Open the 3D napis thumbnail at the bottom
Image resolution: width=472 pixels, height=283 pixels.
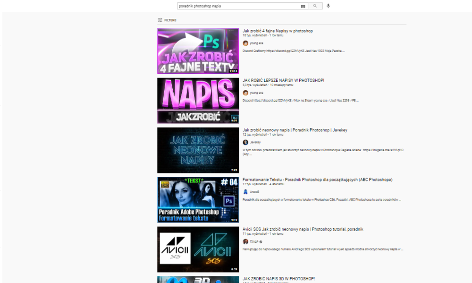tap(198, 280)
